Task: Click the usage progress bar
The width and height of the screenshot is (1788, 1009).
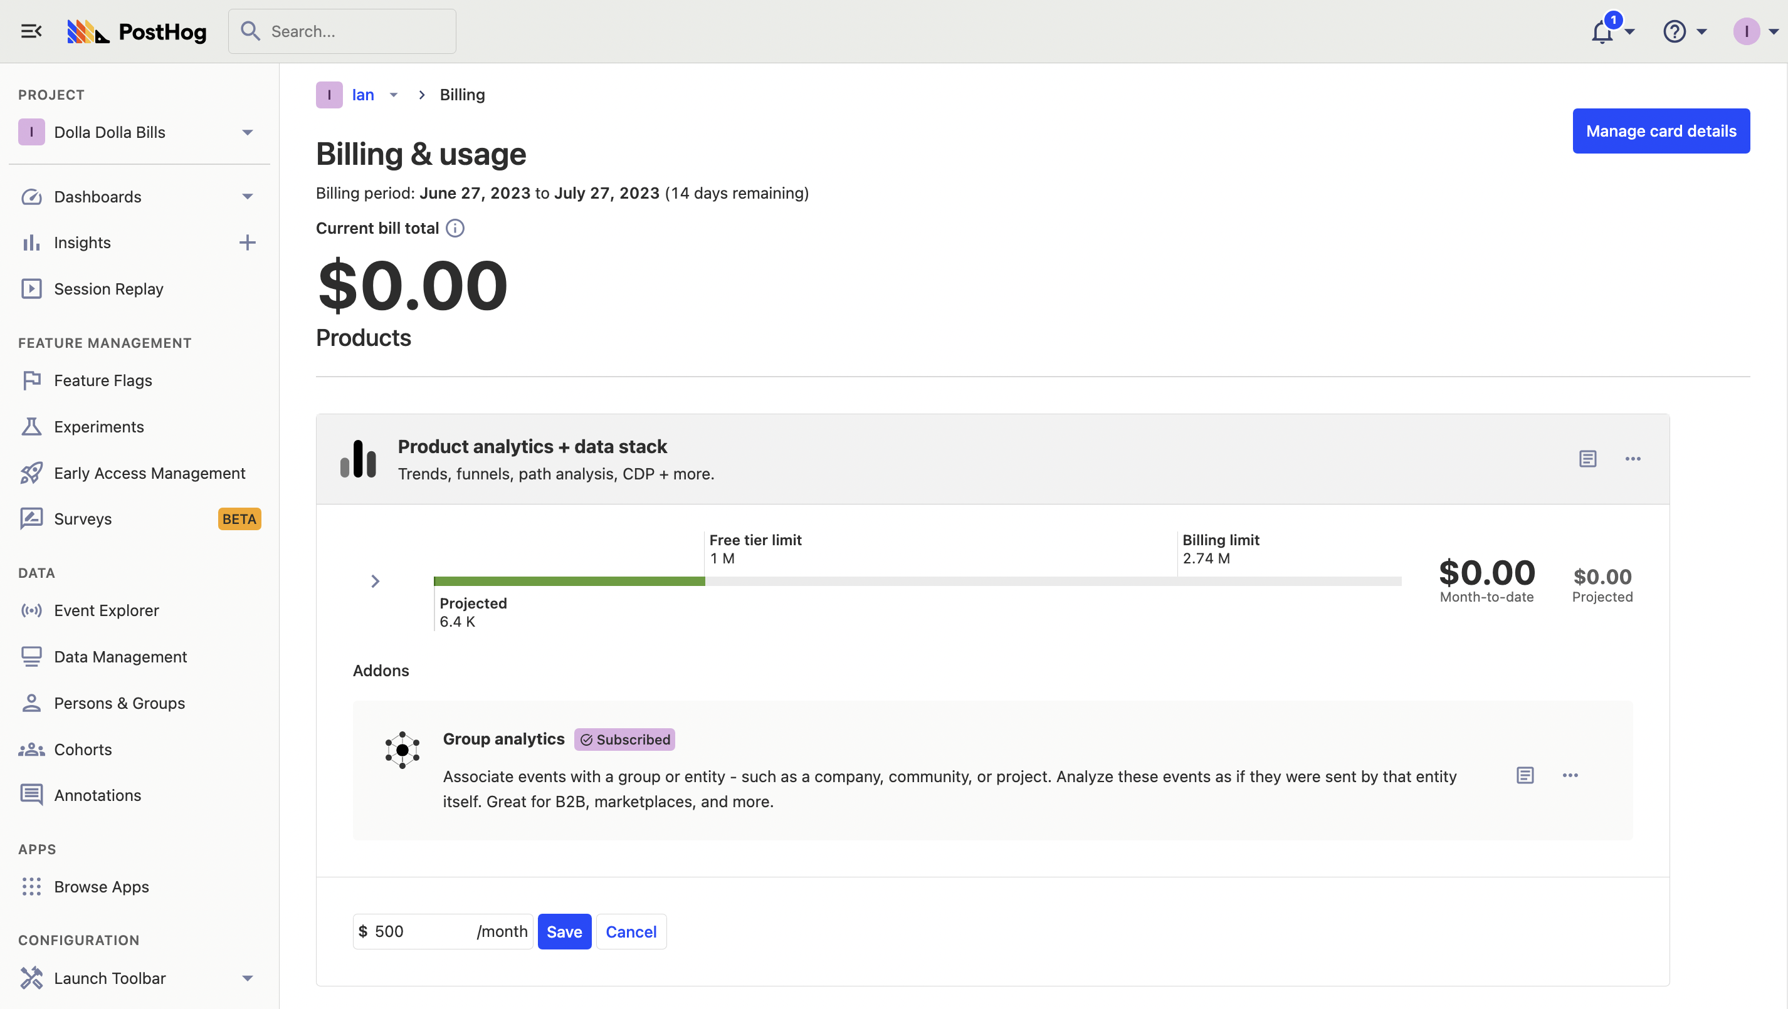Action: point(916,581)
